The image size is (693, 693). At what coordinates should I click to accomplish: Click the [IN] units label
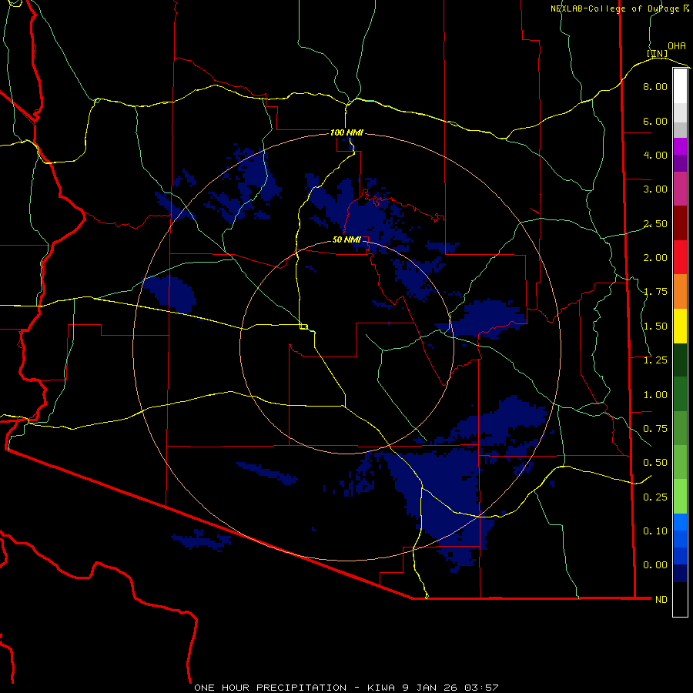point(658,53)
